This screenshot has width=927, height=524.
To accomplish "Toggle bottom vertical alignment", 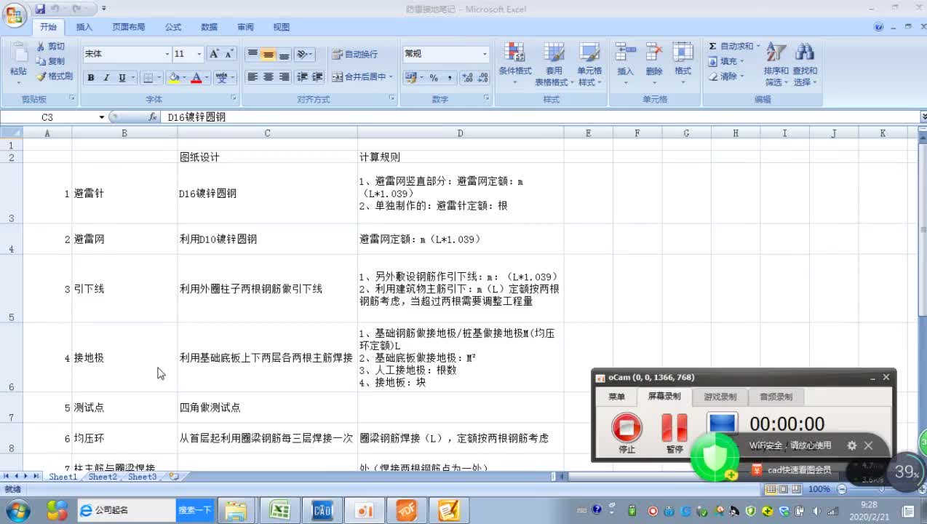I will tap(284, 55).
